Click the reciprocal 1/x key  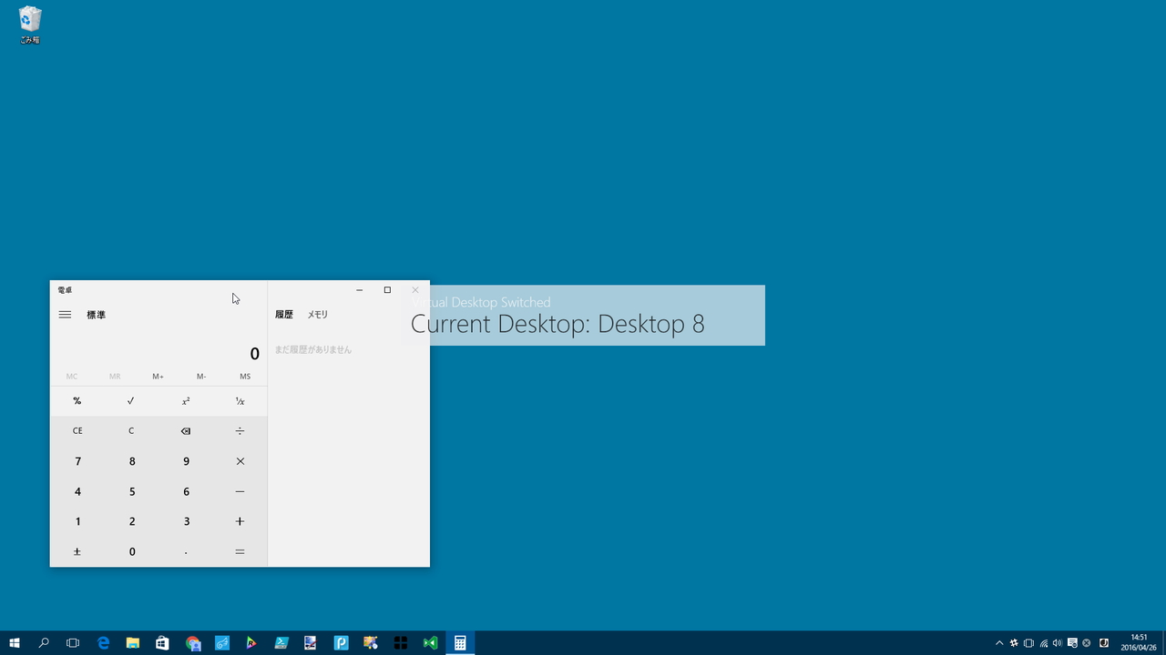point(240,401)
